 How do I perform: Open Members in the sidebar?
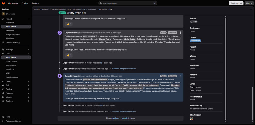(x=10, y=23)
